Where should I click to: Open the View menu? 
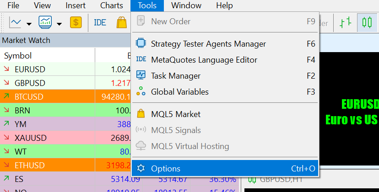(x=42, y=5)
